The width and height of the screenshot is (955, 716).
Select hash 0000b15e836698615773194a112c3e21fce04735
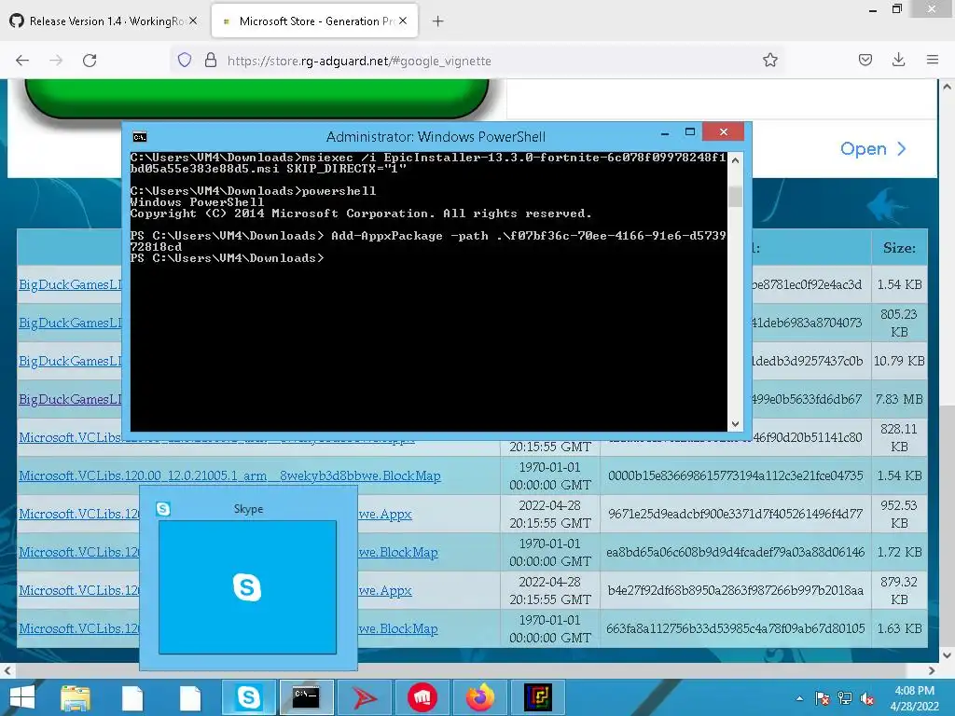pos(735,475)
